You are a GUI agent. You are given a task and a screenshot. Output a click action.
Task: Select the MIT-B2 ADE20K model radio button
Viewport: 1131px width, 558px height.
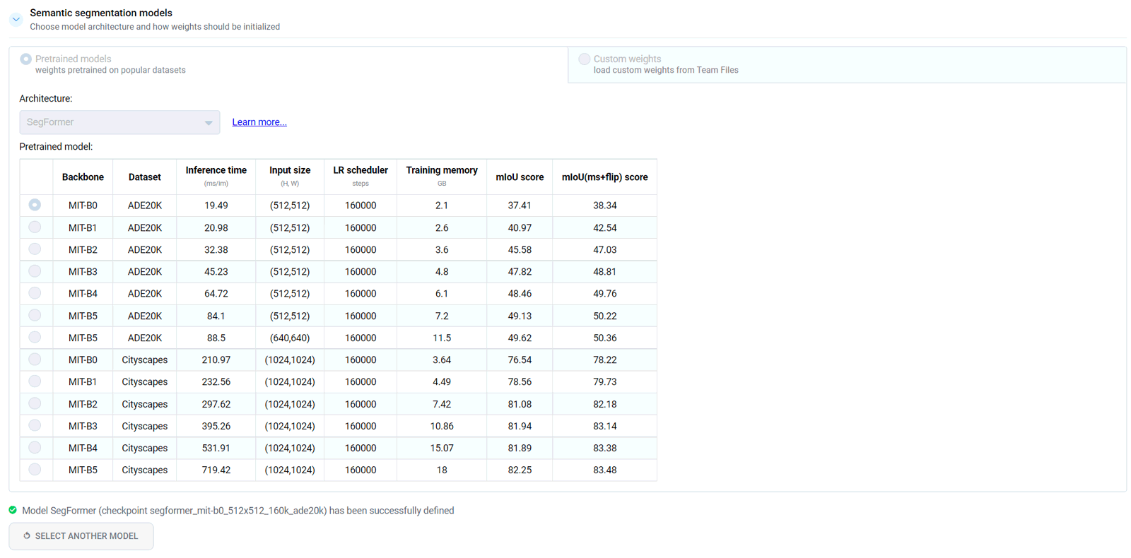pos(35,249)
